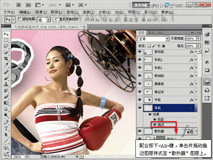Select the Lasso tool
This screenshot has width=213, height=160.
(6, 46)
